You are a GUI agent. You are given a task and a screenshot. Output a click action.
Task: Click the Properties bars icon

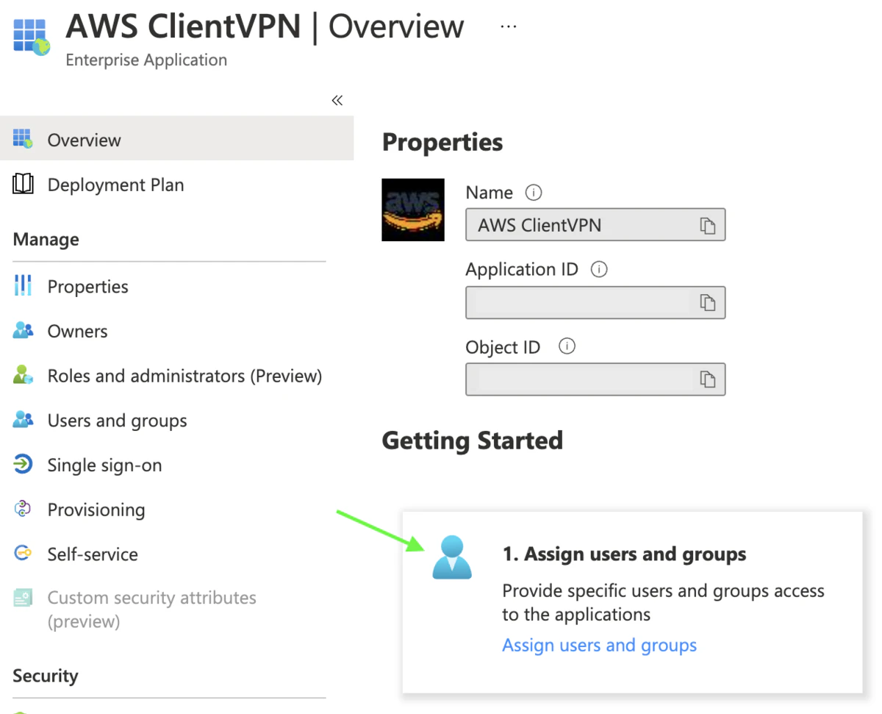click(23, 286)
